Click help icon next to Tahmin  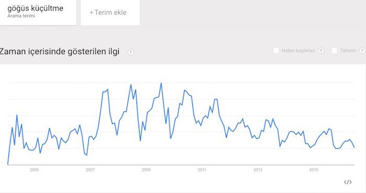tap(362, 50)
